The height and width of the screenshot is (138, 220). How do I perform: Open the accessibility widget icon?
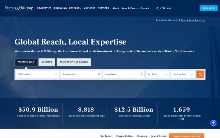coord(213,123)
